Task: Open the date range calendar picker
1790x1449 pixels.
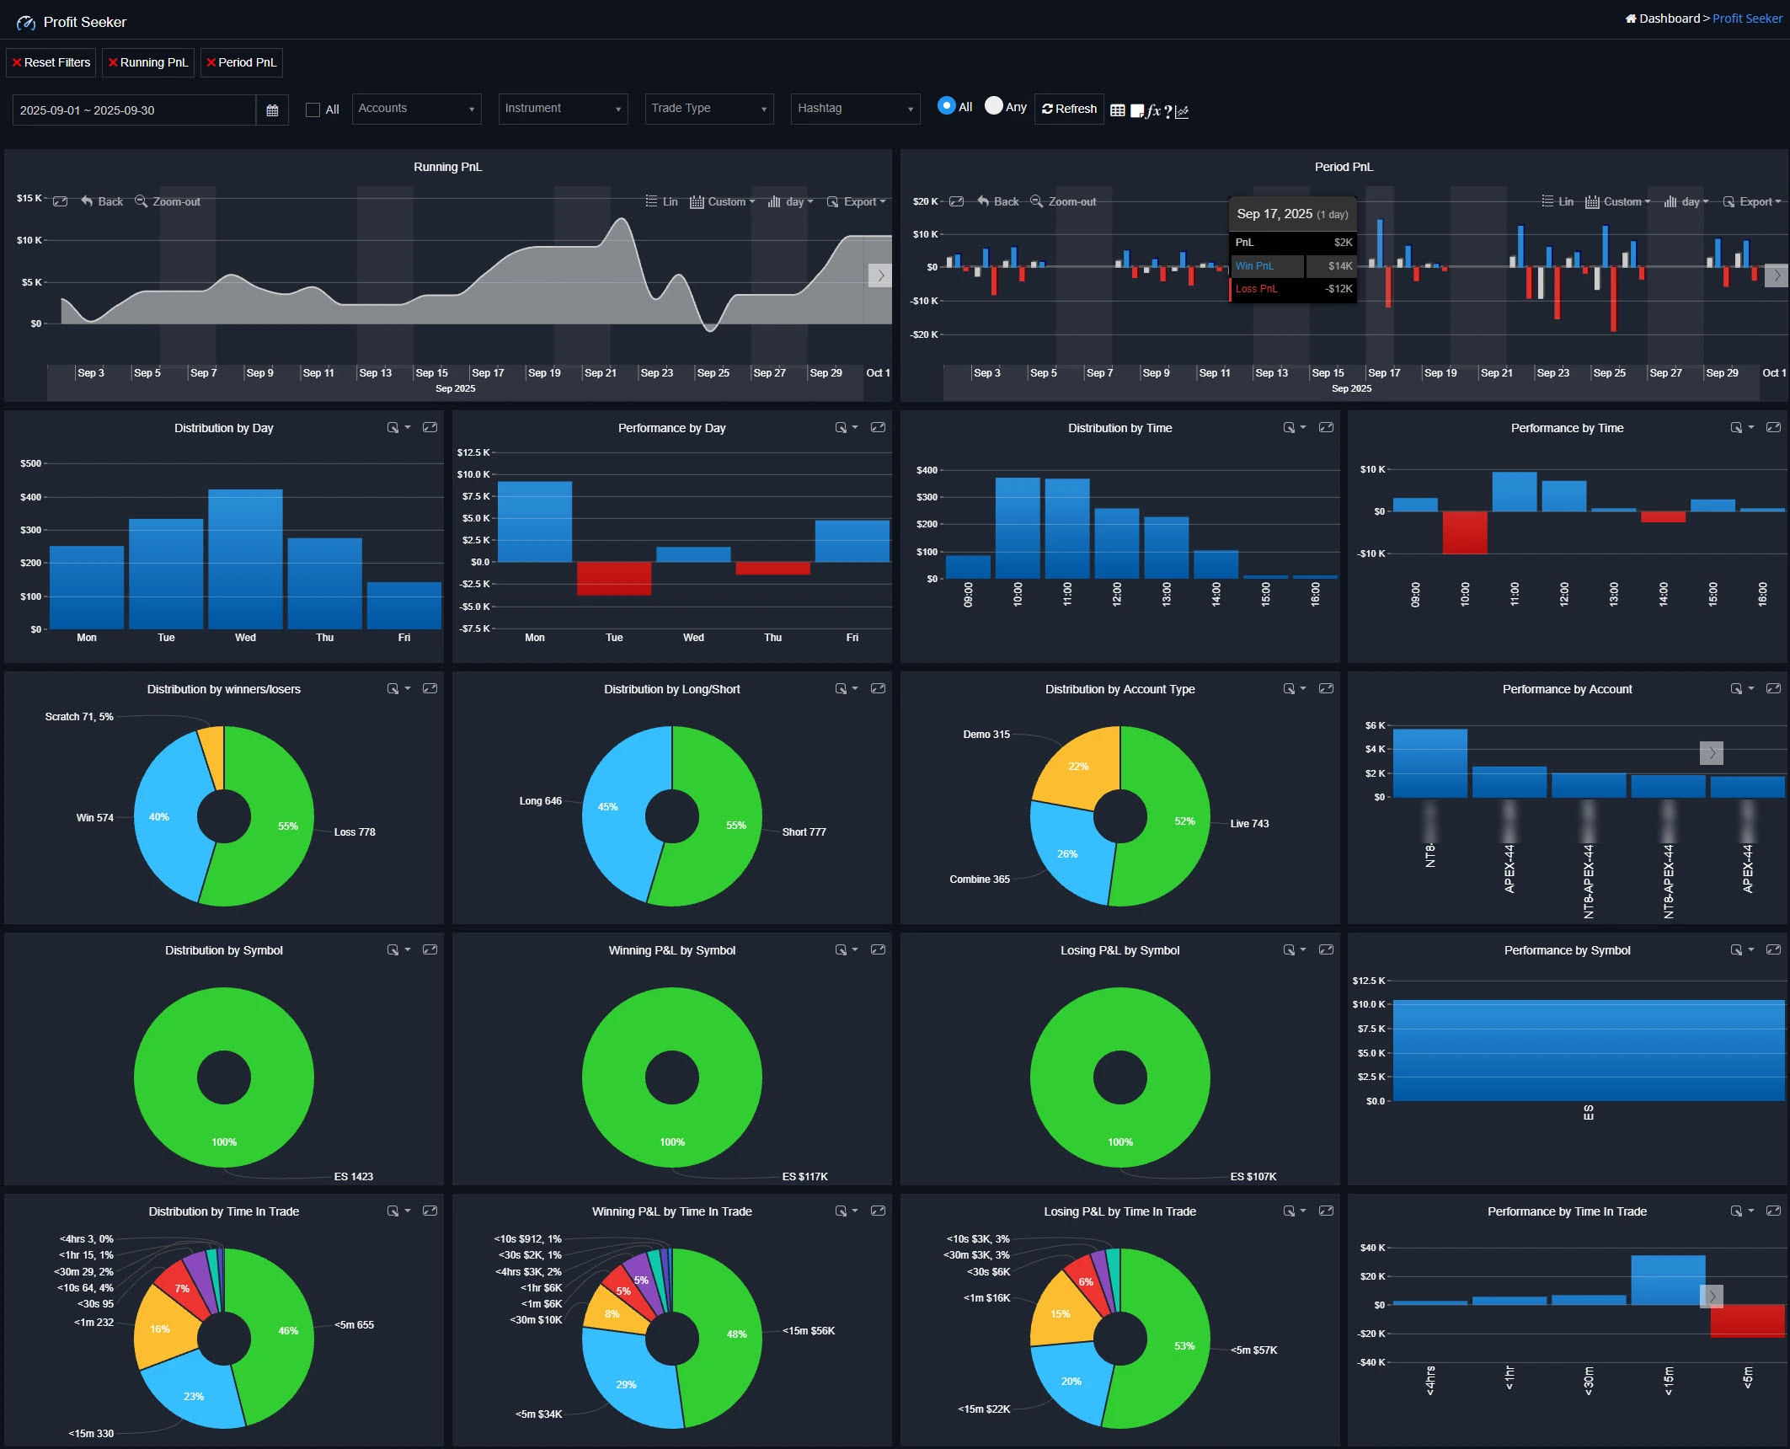Action: pyautogui.click(x=272, y=110)
